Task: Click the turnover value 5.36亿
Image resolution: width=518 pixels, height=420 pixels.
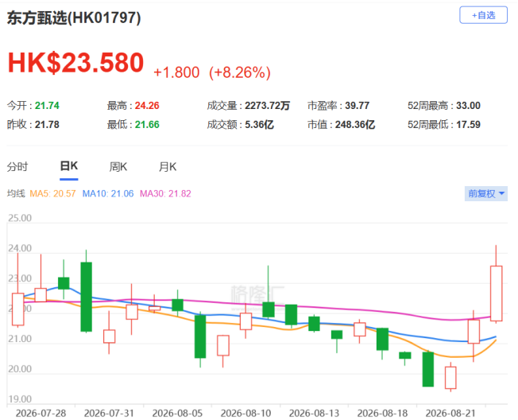Action: click(259, 125)
